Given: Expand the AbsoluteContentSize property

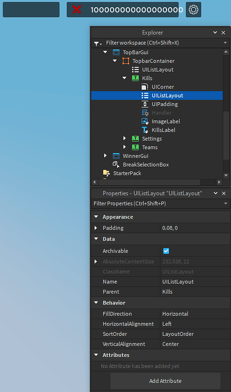Looking at the screenshot, I should (96, 261).
